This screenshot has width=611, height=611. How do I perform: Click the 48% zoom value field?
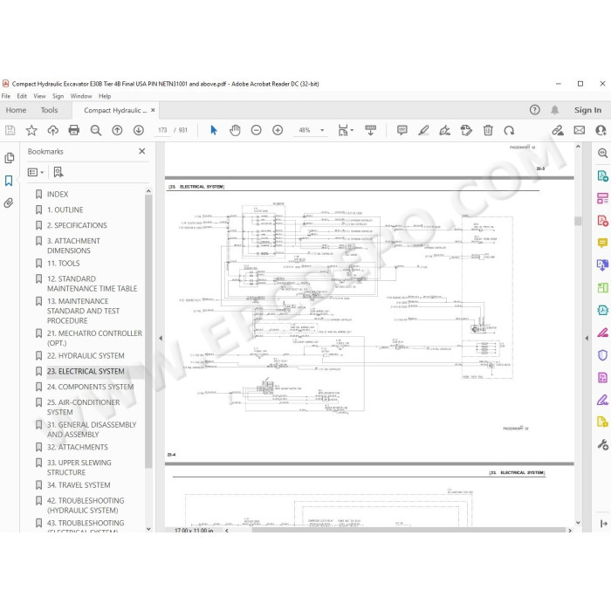click(x=305, y=130)
